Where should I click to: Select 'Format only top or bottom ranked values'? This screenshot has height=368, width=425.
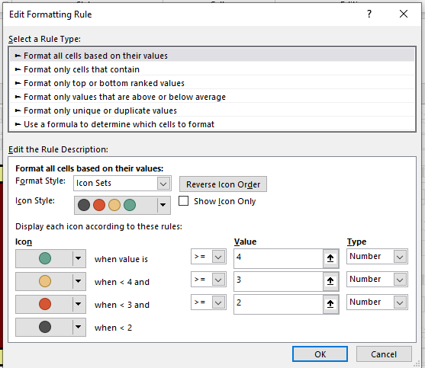click(212, 83)
